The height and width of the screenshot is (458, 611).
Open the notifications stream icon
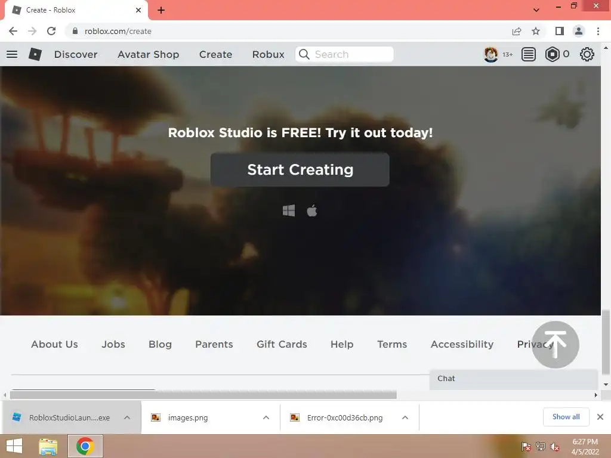pos(529,54)
